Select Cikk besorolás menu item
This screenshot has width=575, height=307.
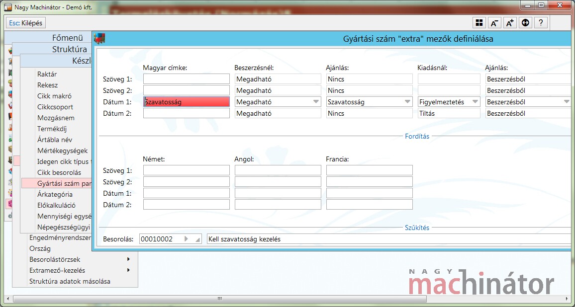click(59, 172)
